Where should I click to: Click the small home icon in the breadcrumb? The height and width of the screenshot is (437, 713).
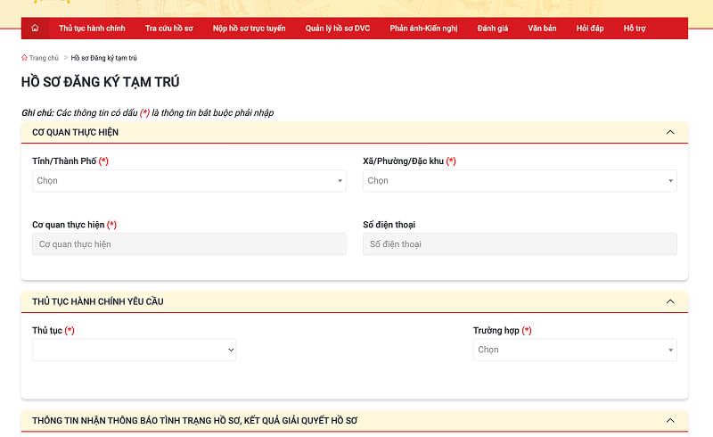(24, 58)
